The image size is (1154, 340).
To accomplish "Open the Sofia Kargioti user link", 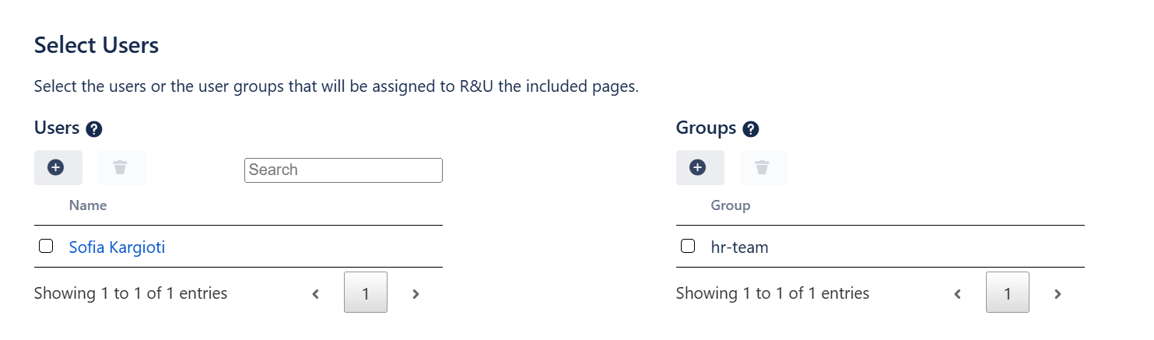I will [x=117, y=247].
